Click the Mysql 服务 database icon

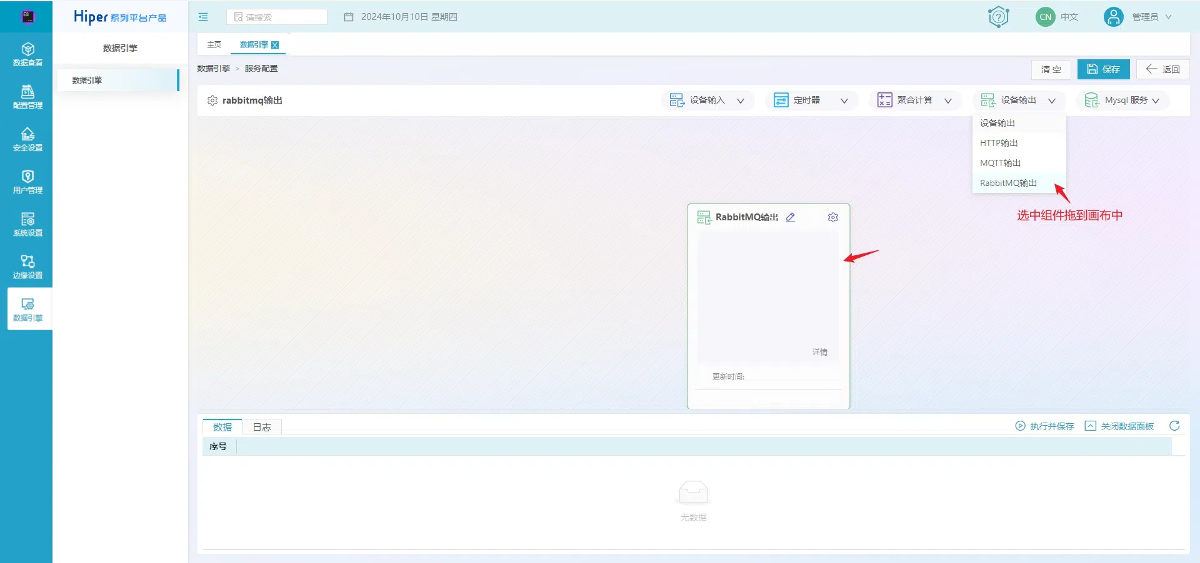(x=1092, y=100)
